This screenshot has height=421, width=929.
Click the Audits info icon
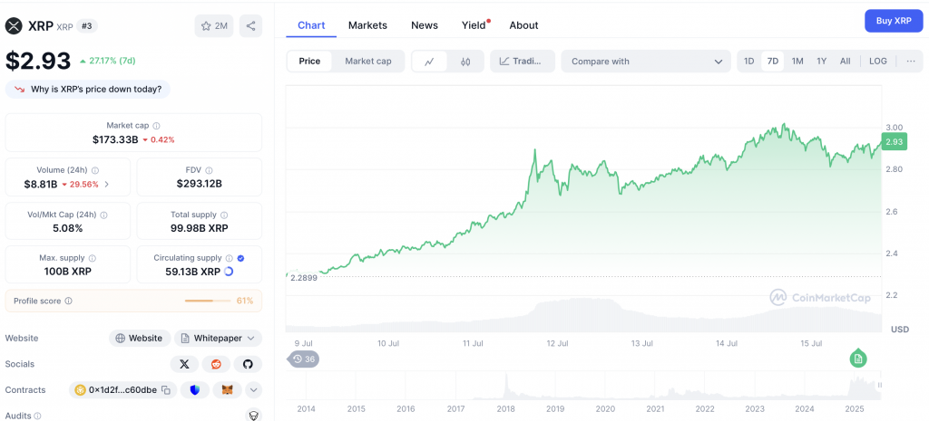click(37, 416)
